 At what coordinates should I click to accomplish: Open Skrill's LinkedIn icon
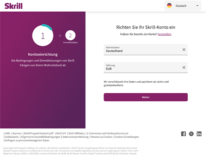(199, 134)
